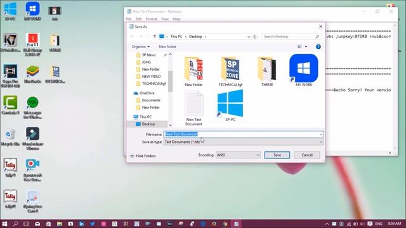Open the Save as type dropdown
406x228 pixels.
click(x=244, y=142)
